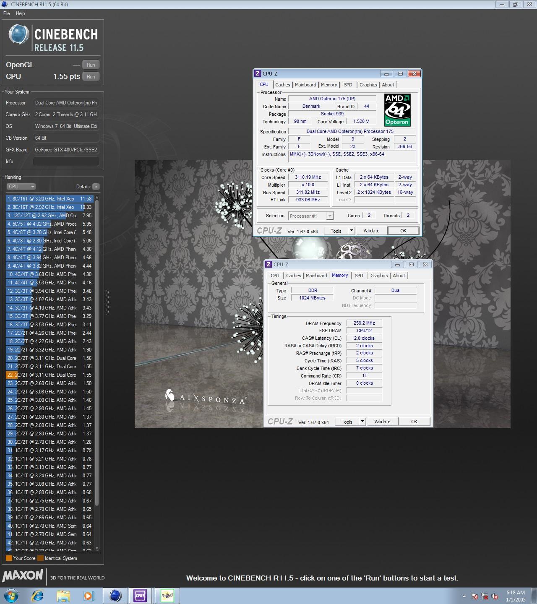Viewport: 537px width, 604px height.
Task: Select ranking row 31 1C/1T @ 3.17 GHz
Action: [x=50, y=450]
